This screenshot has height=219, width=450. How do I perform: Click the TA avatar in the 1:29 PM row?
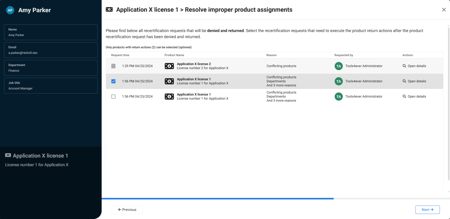coord(339,66)
